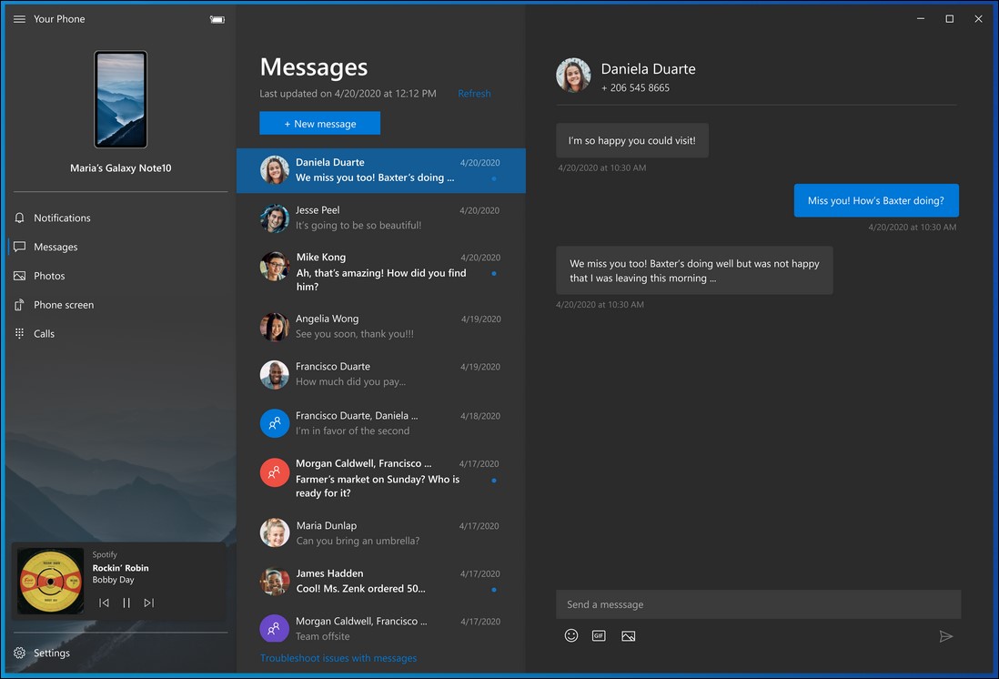Click the Galaxy Note10 phone thumbnail
Viewport: 999px width, 679px height.
121,99
